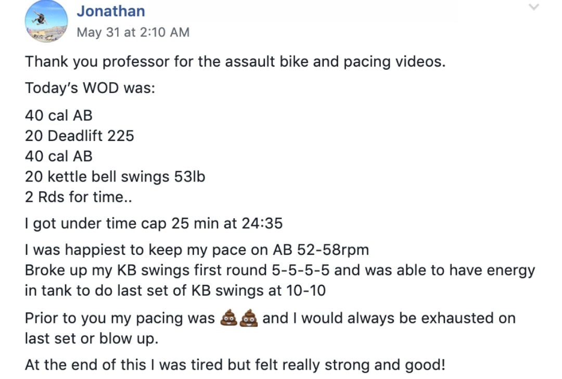562x379 pixels.
Task: Click Jonathan's profile picture avatar
Action: click(x=46, y=21)
